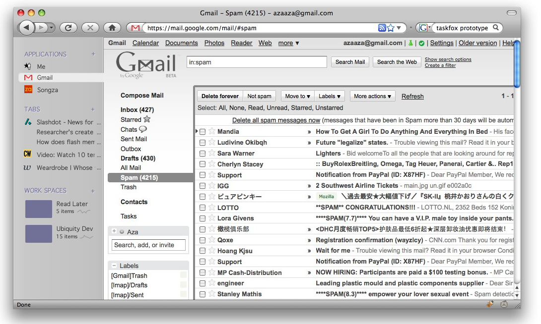This screenshot has width=541, height=324.
Task: Reload the page with the refresh icon
Action: (x=68, y=28)
